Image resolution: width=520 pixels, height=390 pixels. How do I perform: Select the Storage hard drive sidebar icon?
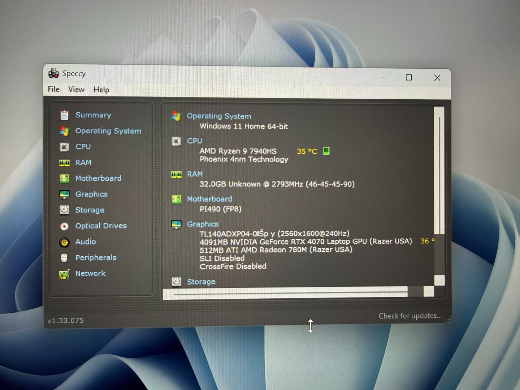(x=64, y=210)
